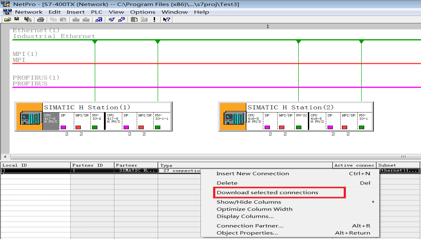Image resolution: width=421 pixels, height=239 pixels.
Task: Click the Active connec column header
Action: tap(355, 165)
